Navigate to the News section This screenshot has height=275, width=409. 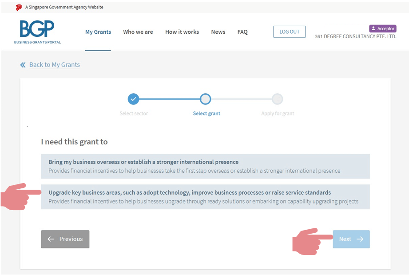click(218, 32)
